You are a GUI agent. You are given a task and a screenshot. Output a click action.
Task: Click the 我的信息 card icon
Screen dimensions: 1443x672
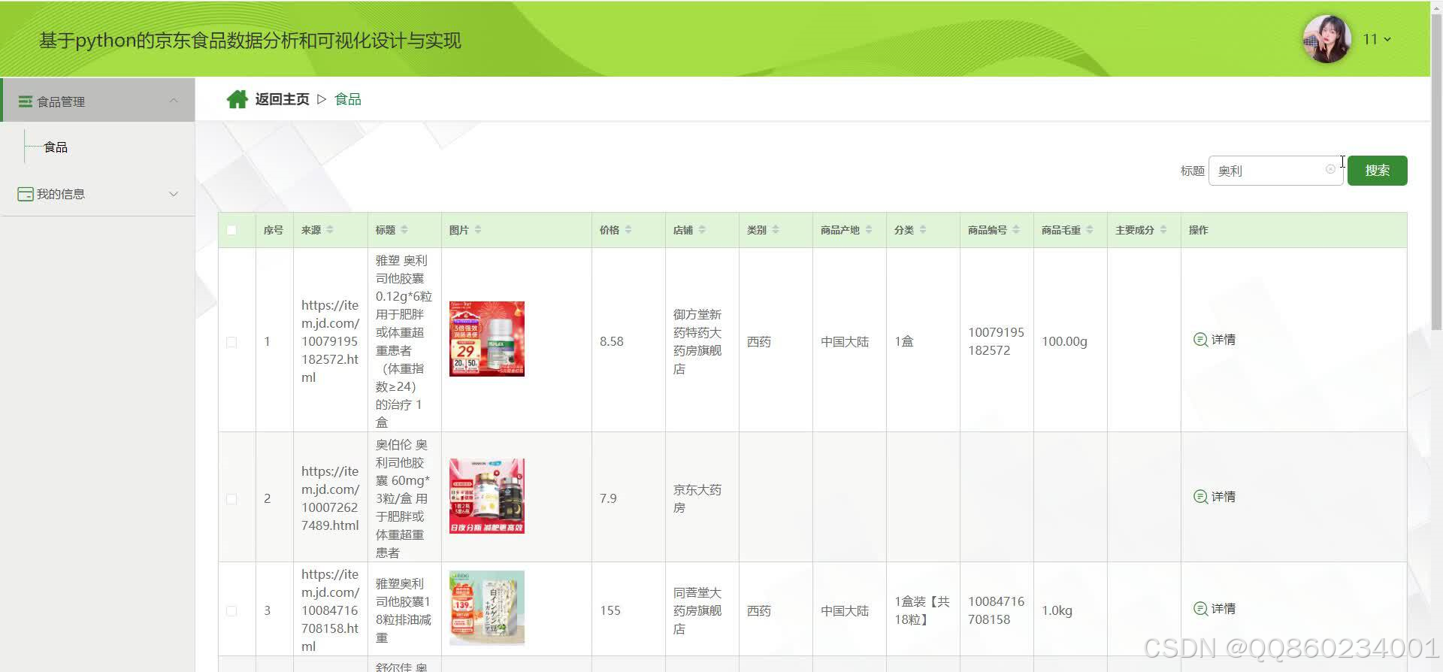pyautogui.click(x=26, y=194)
